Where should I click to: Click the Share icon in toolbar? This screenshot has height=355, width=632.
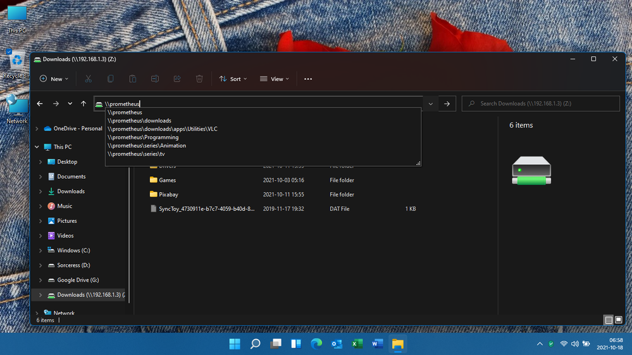177,79
